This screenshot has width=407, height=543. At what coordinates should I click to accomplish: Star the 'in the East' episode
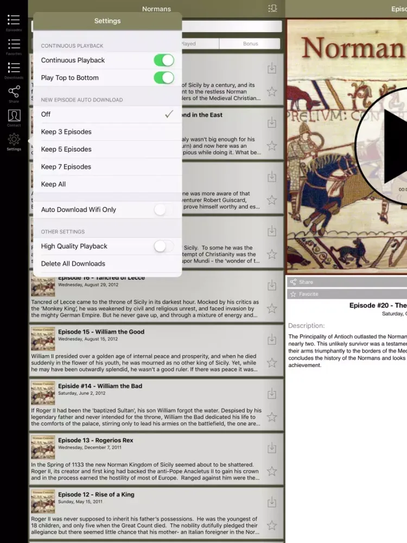click(272, 146)
